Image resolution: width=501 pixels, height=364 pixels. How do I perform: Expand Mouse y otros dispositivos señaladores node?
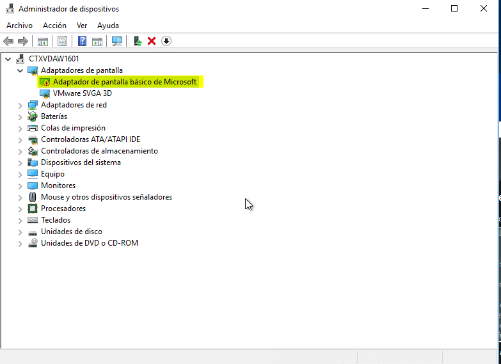point(20,198)
